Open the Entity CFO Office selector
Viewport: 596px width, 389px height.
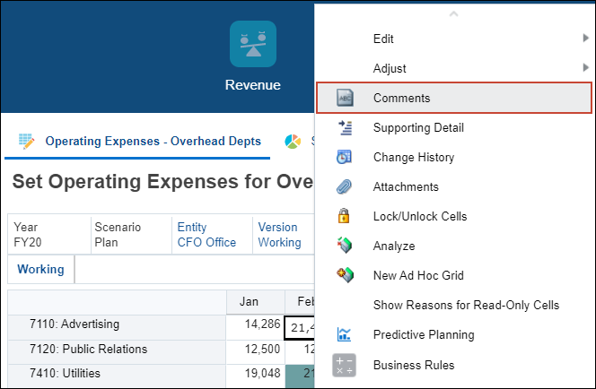tap(206, 235)
